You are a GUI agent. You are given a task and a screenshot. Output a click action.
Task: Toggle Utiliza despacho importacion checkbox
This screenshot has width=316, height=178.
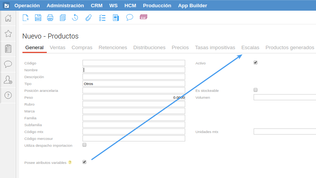(84, 145)
